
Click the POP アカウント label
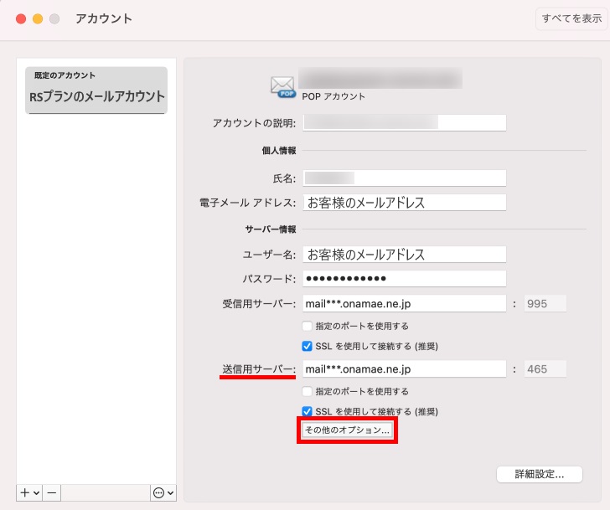point(333,96)
